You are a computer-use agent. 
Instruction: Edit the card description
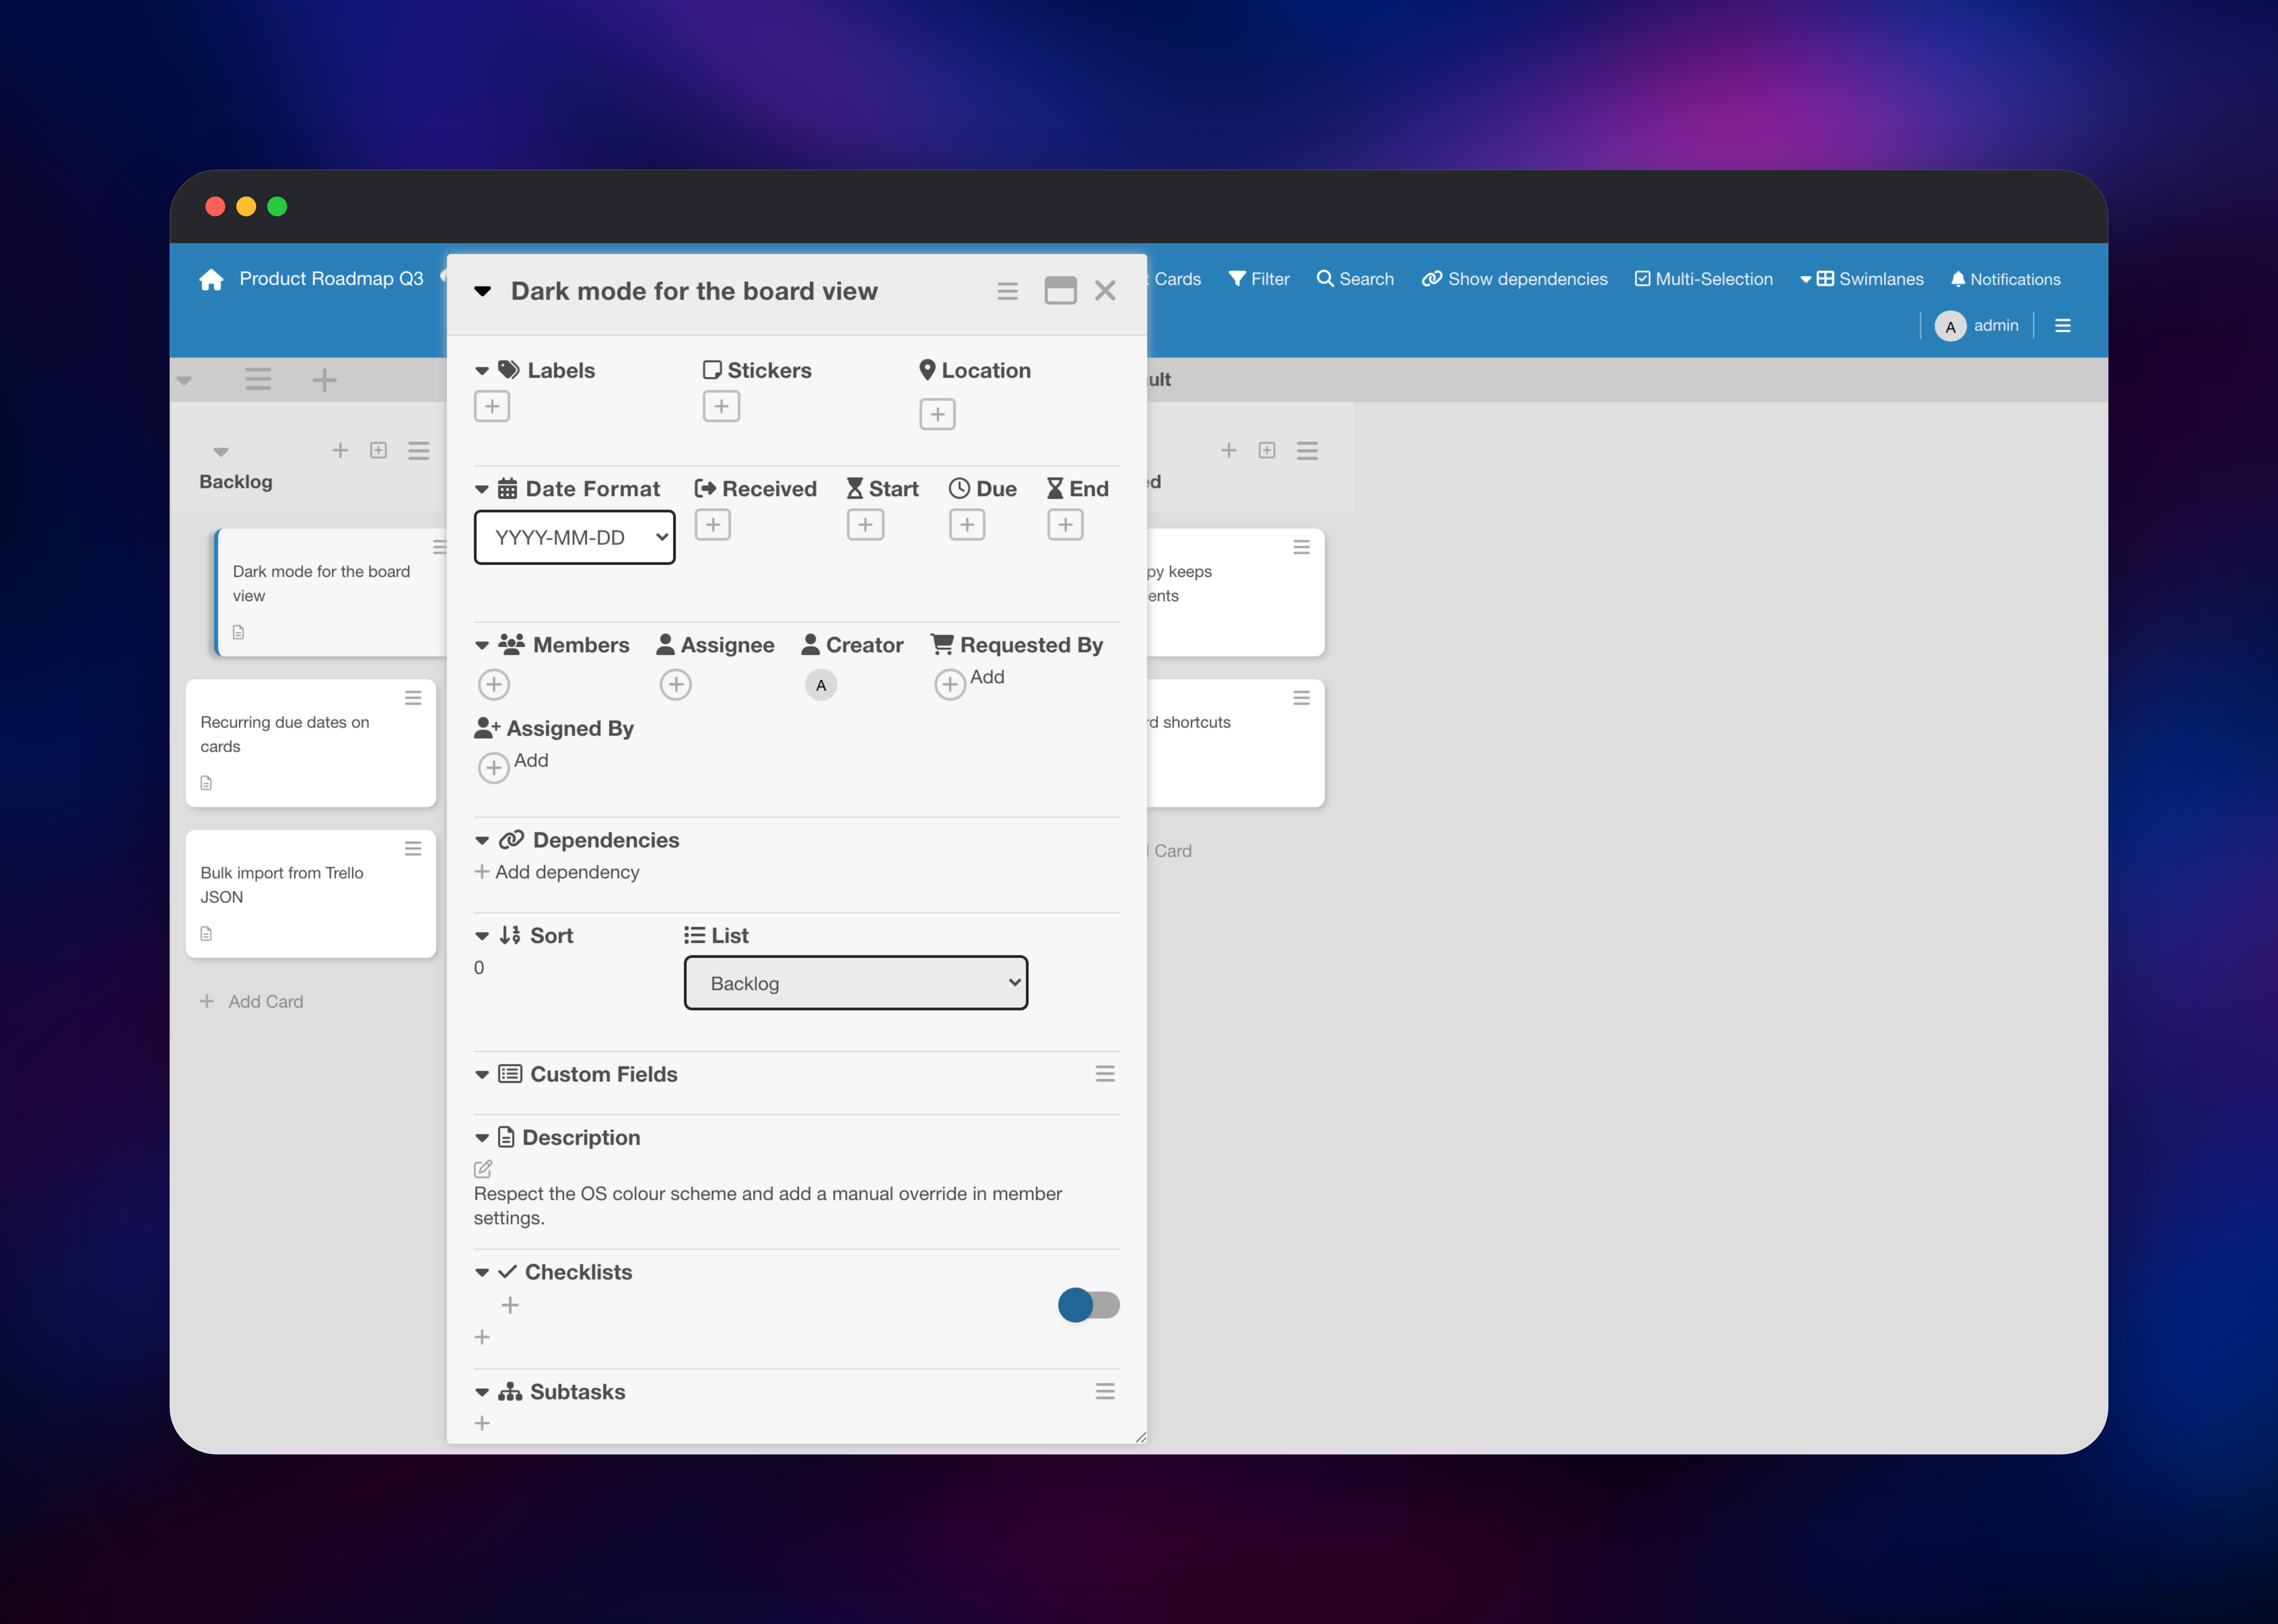(x=483, y=1169)
